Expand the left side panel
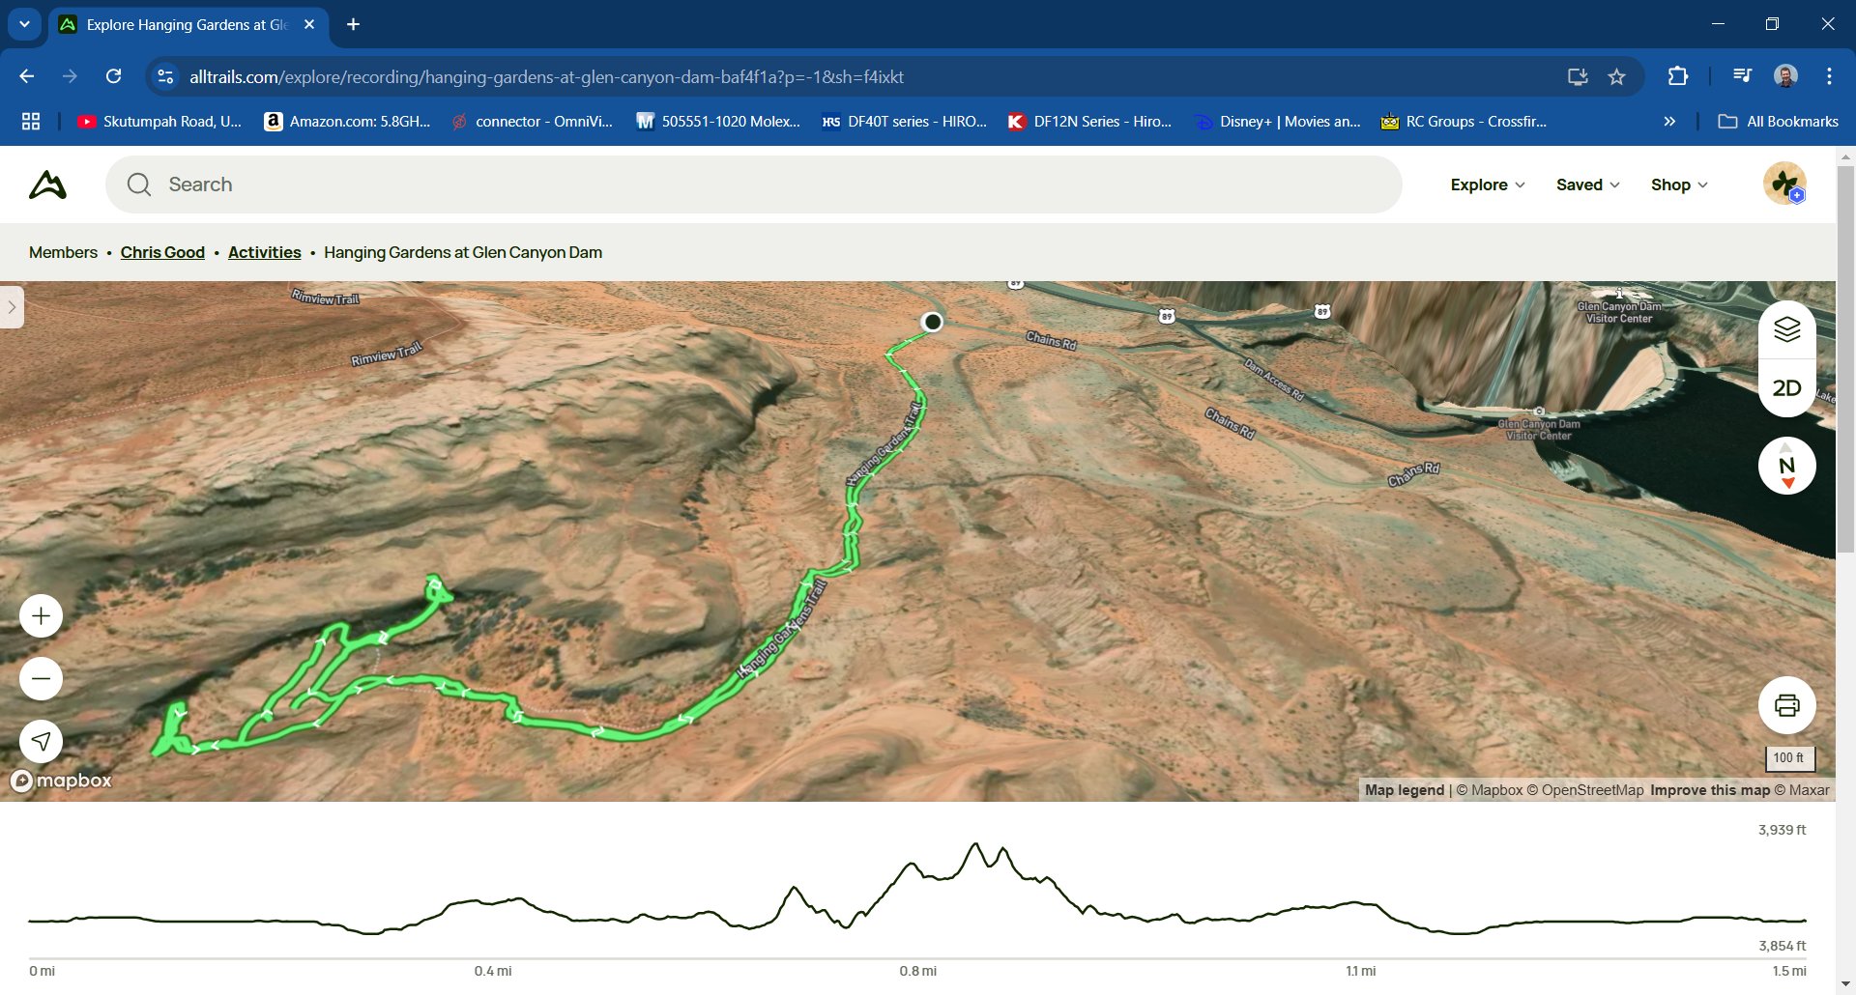The image size is (1856, 995). 12,307
